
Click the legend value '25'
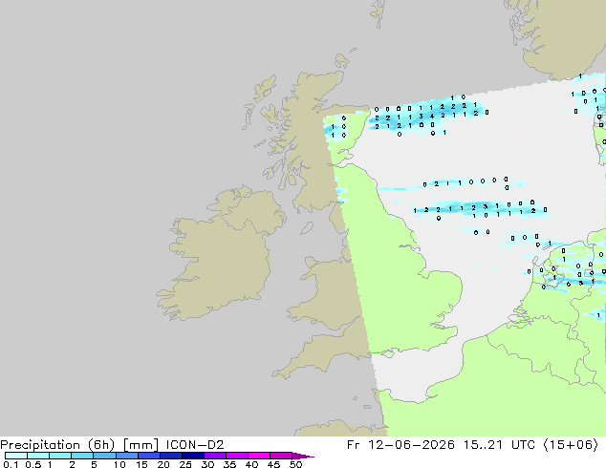coord(185,464)
